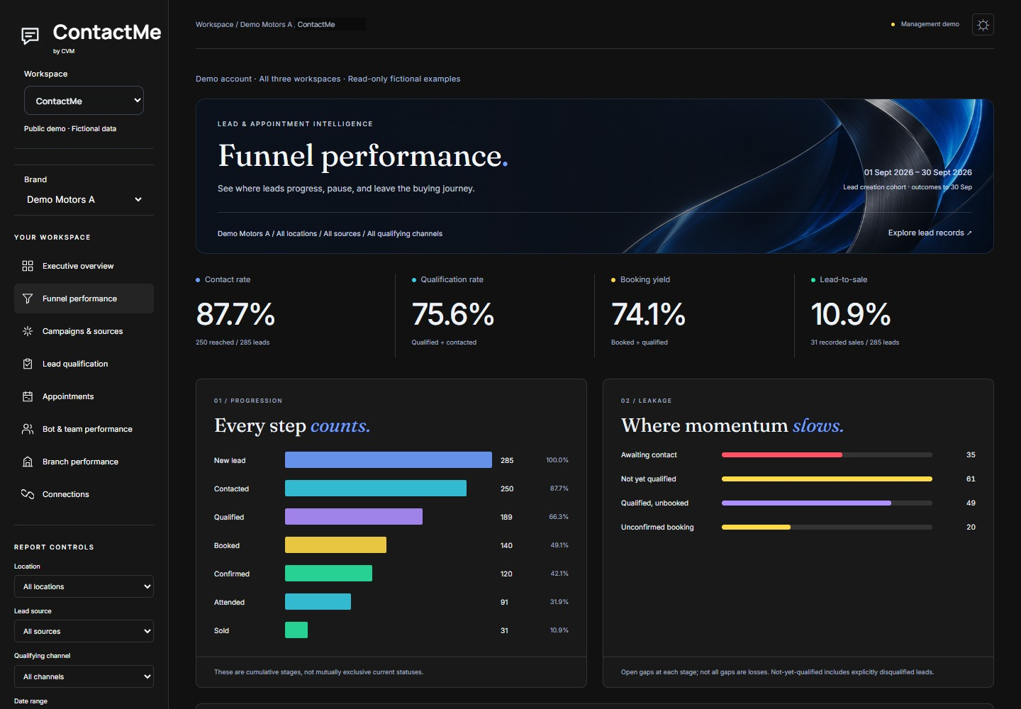Click the Qualified, unbooked purple bar

pyautogui.click(x=806, y=503)
